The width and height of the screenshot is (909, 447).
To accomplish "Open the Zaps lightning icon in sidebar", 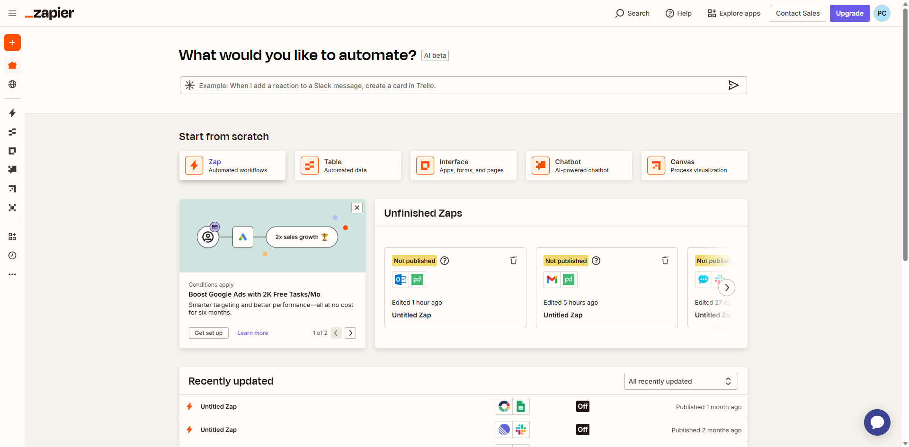I will coord(12,113).
